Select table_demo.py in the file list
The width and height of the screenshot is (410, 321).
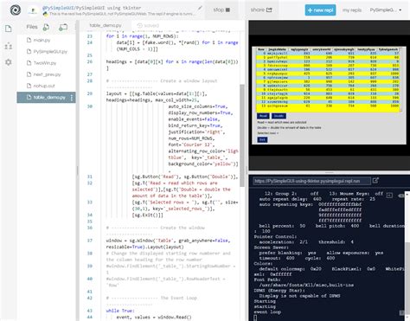tap(46, 98)
